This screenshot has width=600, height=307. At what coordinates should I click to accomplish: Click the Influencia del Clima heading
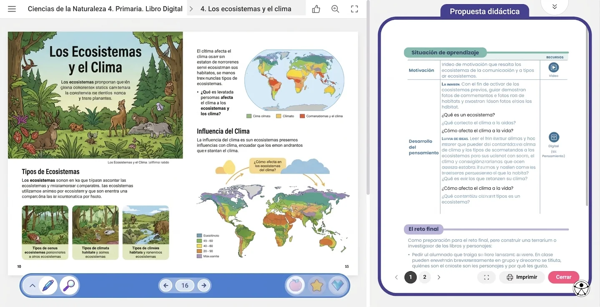[x=223, y=131]
